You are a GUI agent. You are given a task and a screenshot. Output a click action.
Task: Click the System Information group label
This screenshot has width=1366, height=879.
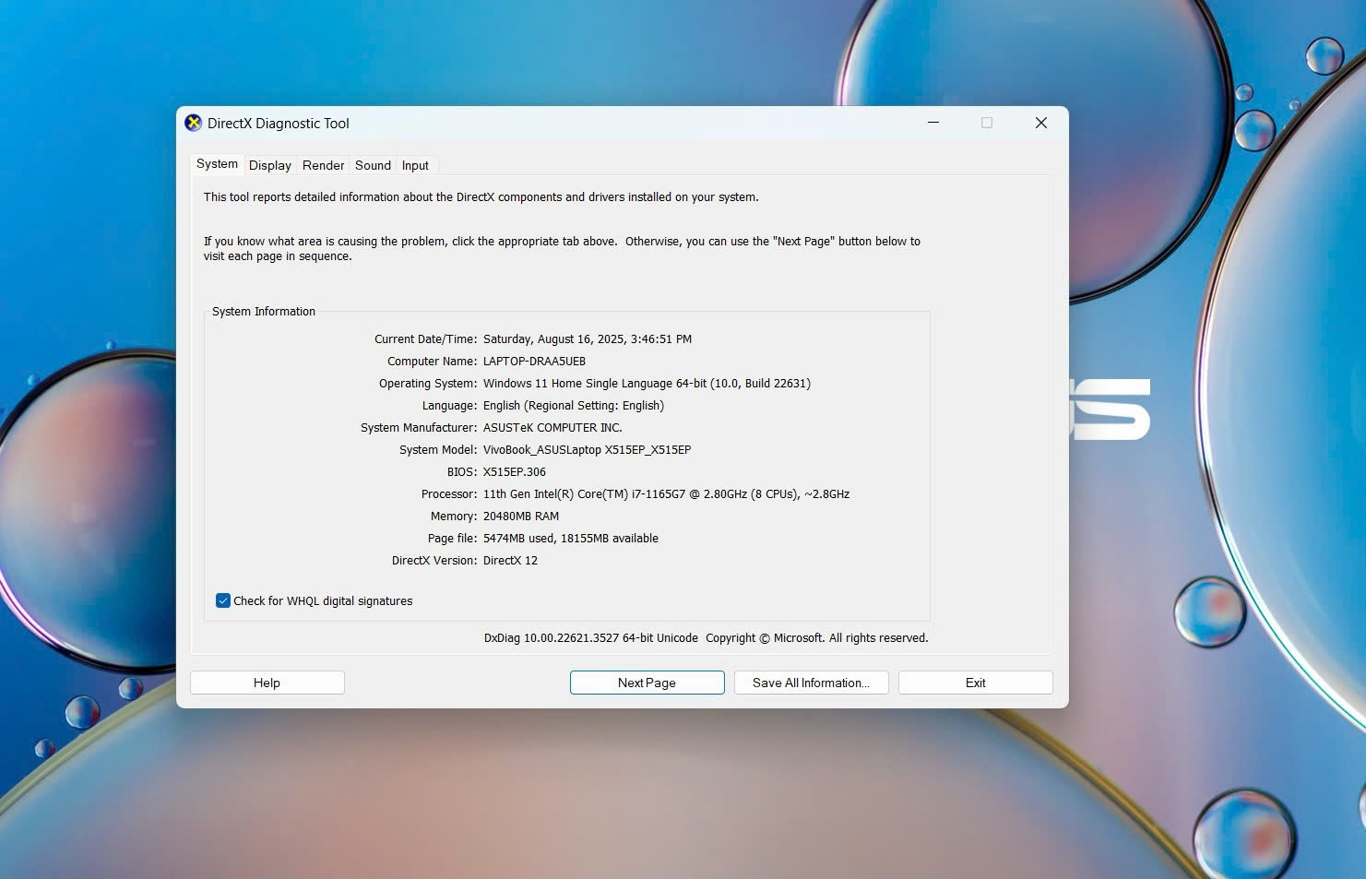tap(264, 312)
